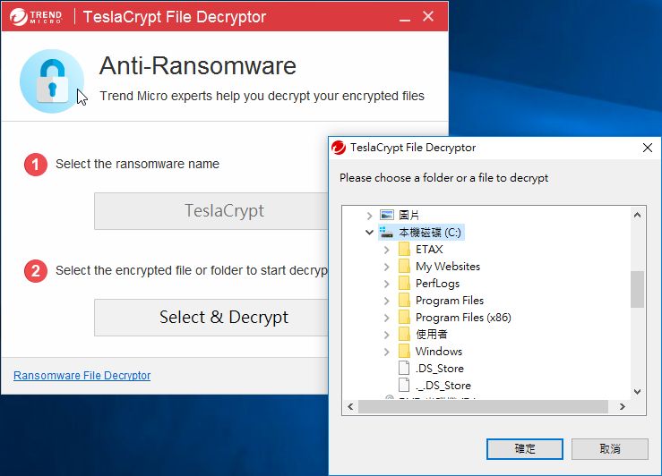Viewport: 662px width, 476px height.
Task: Collapse the 本機磁碟 (C:) node
Action: point(369,232)
